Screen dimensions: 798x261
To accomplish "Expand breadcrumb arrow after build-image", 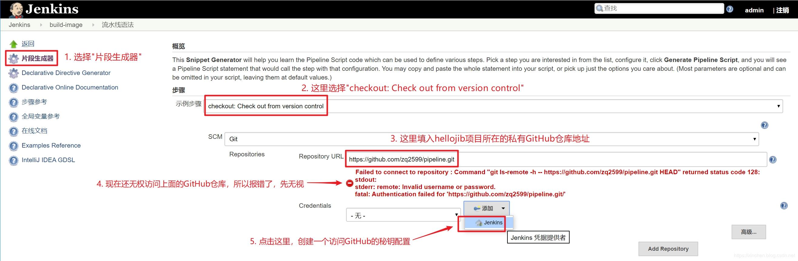I will tap(93, 25).
